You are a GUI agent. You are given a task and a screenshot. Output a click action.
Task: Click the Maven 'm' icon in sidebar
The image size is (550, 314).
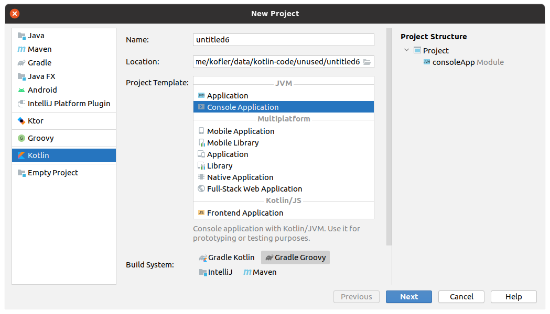point(21,49)
